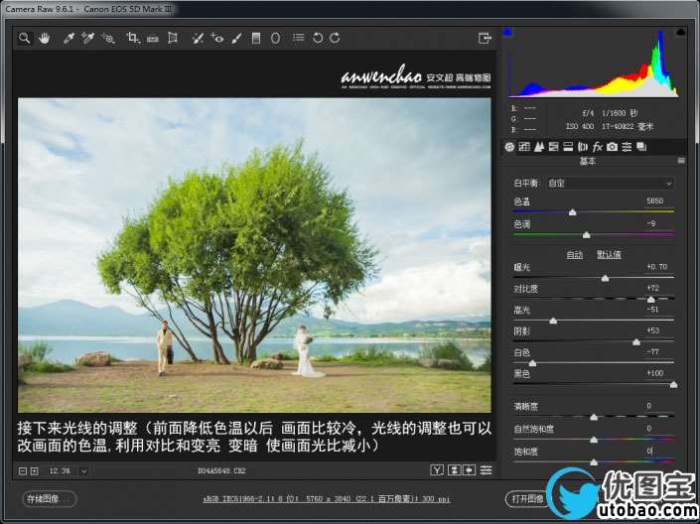Cycle before/after views with Y button
700x524 pixels.
pos(437,470)
